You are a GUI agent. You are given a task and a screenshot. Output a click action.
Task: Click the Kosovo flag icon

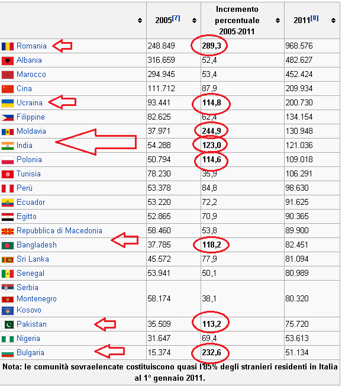click(8, 311)
